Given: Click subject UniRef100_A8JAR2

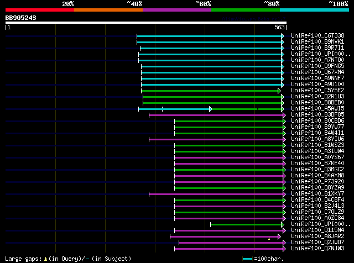Looking at the screenshot, I should click(x=317, y=236).
